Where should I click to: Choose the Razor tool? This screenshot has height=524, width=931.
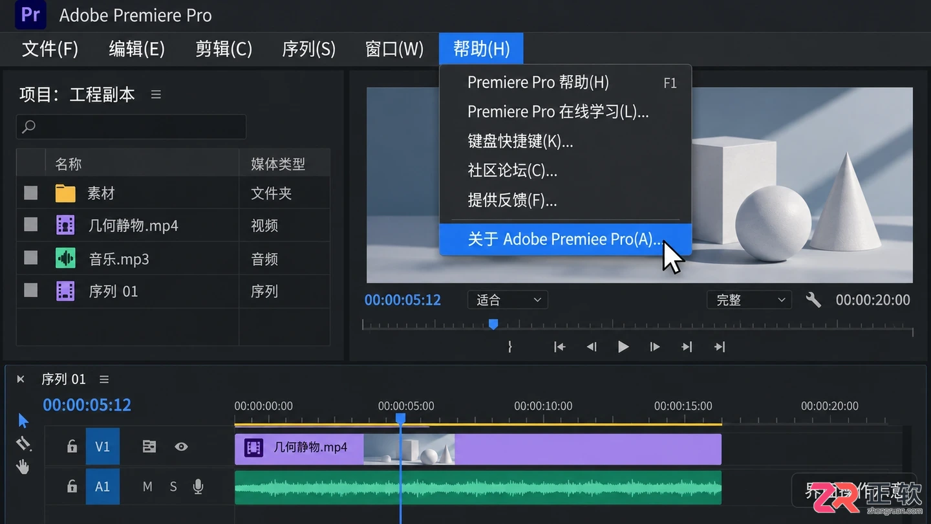coord(23,443)
